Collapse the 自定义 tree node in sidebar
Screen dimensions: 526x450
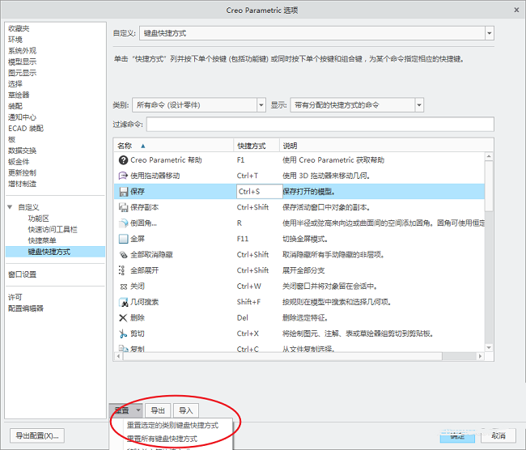[10, 207]
